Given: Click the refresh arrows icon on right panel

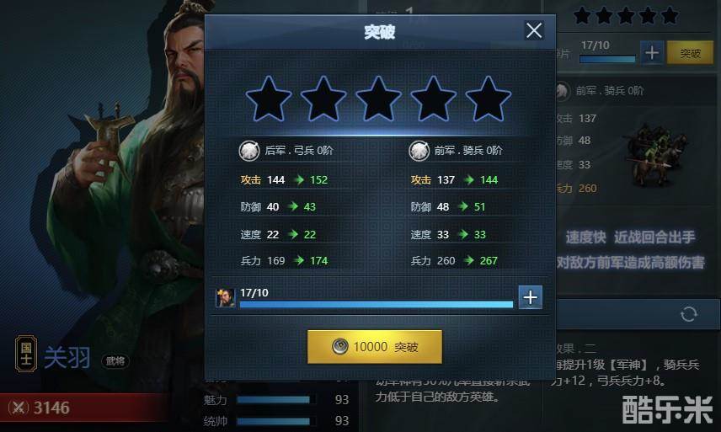Looking at the screenshot, I should pyautogui.click(x=688, y=314).
